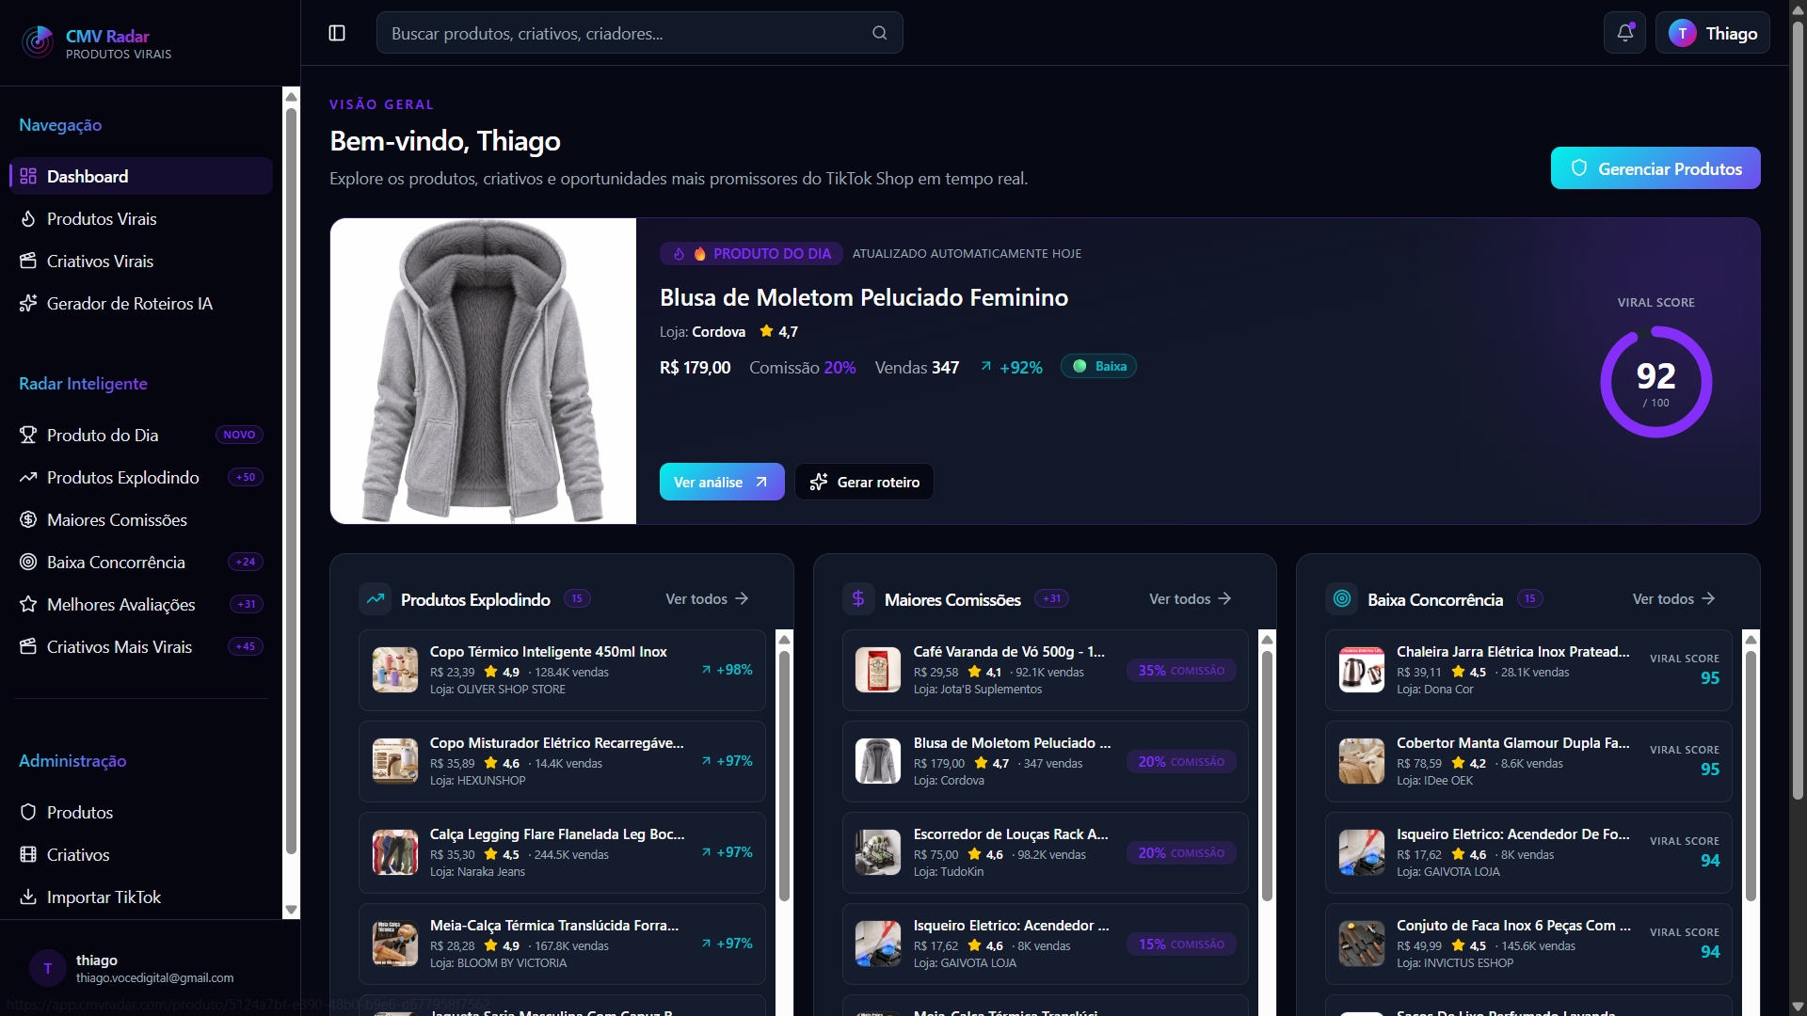Click the Produtos Explodindo trend icon

point(28,477)
